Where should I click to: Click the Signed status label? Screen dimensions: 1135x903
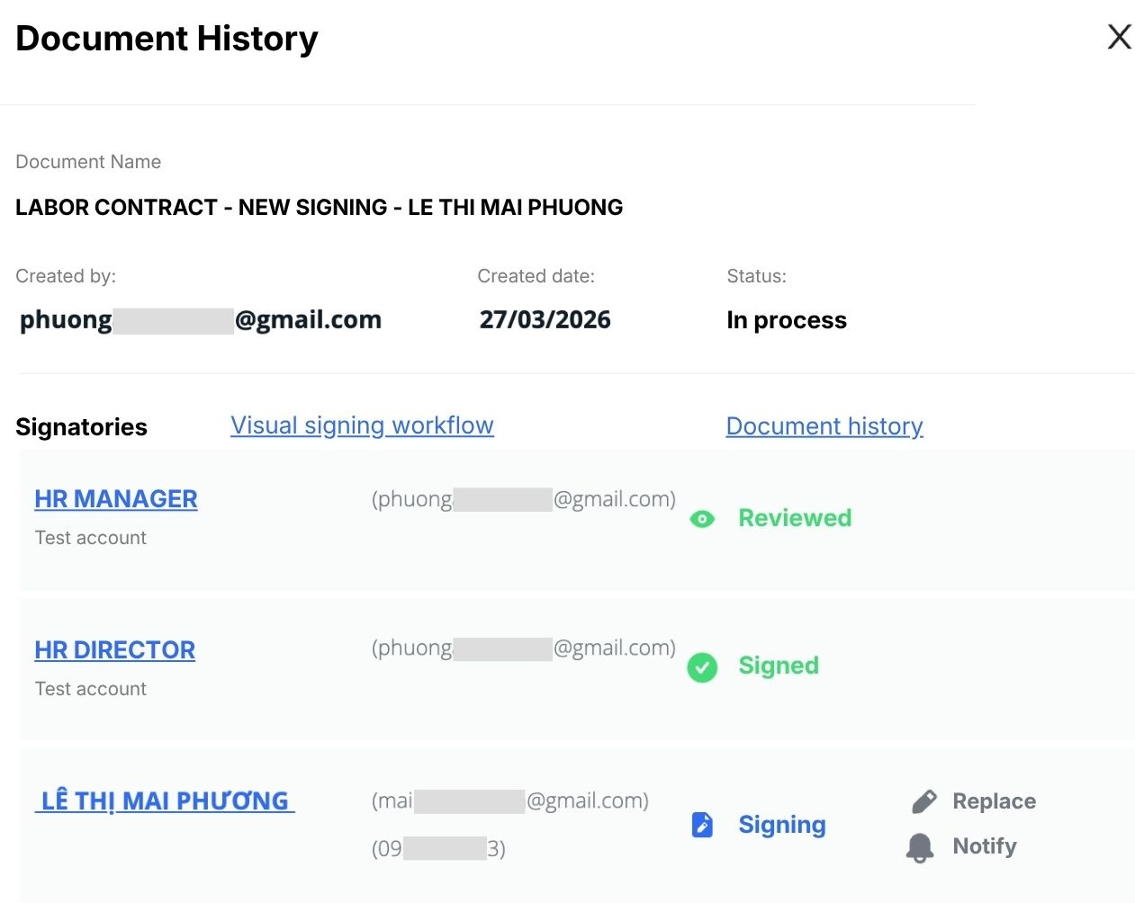pyautogui.click(x=779, y=666)
